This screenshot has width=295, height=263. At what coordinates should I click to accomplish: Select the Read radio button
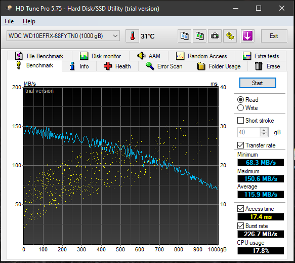coord(240,99)
